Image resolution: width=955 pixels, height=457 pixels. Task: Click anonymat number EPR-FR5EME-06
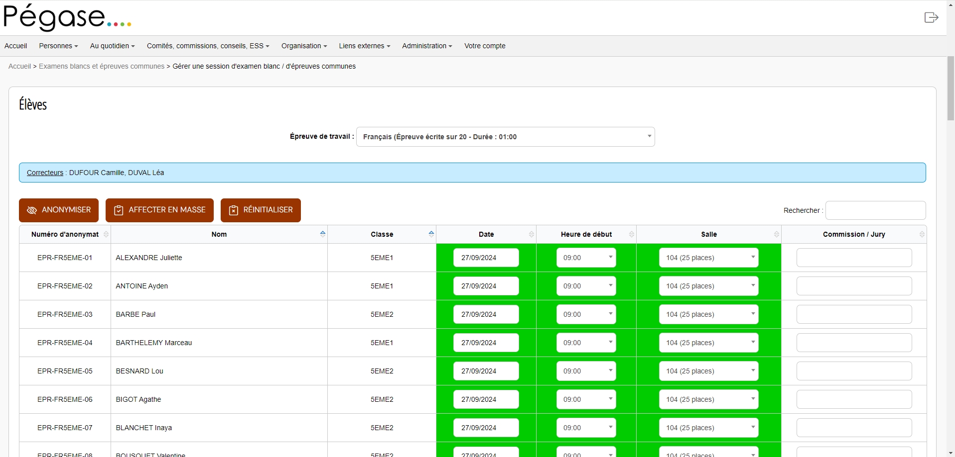(x=65, y=399)
